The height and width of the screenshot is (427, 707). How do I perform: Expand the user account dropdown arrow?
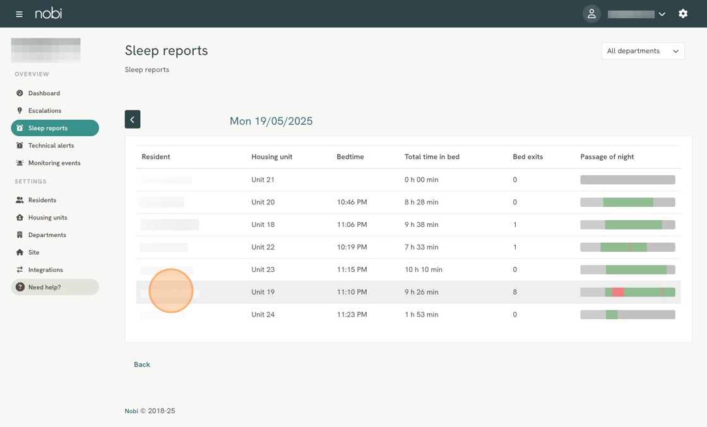point(662,14)
